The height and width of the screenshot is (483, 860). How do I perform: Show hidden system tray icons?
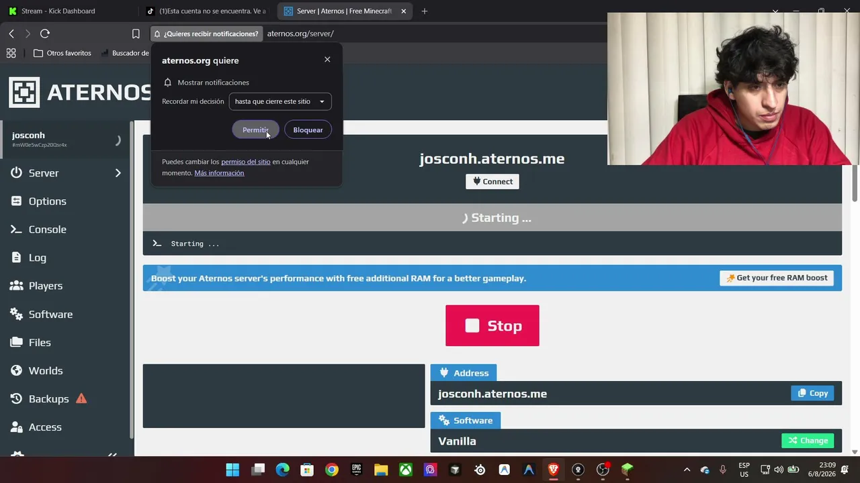pos(687,470)
